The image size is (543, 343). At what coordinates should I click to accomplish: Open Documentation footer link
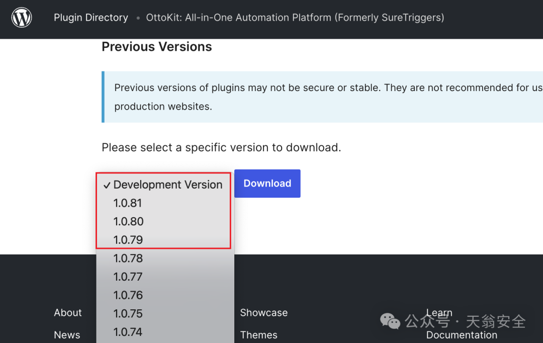click(x=462, y=334)
